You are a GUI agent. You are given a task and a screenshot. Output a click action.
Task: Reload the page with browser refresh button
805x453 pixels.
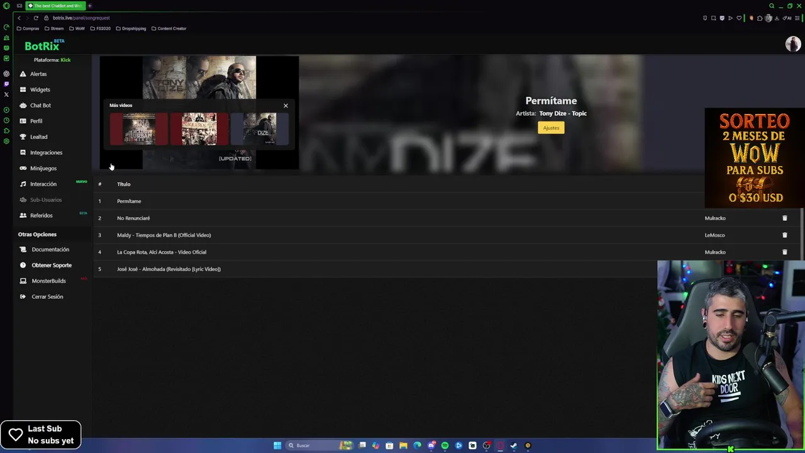point(36,18)
